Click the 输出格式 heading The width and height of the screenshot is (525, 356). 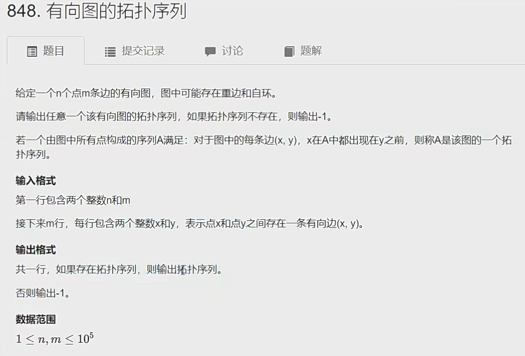pos(36,250)
